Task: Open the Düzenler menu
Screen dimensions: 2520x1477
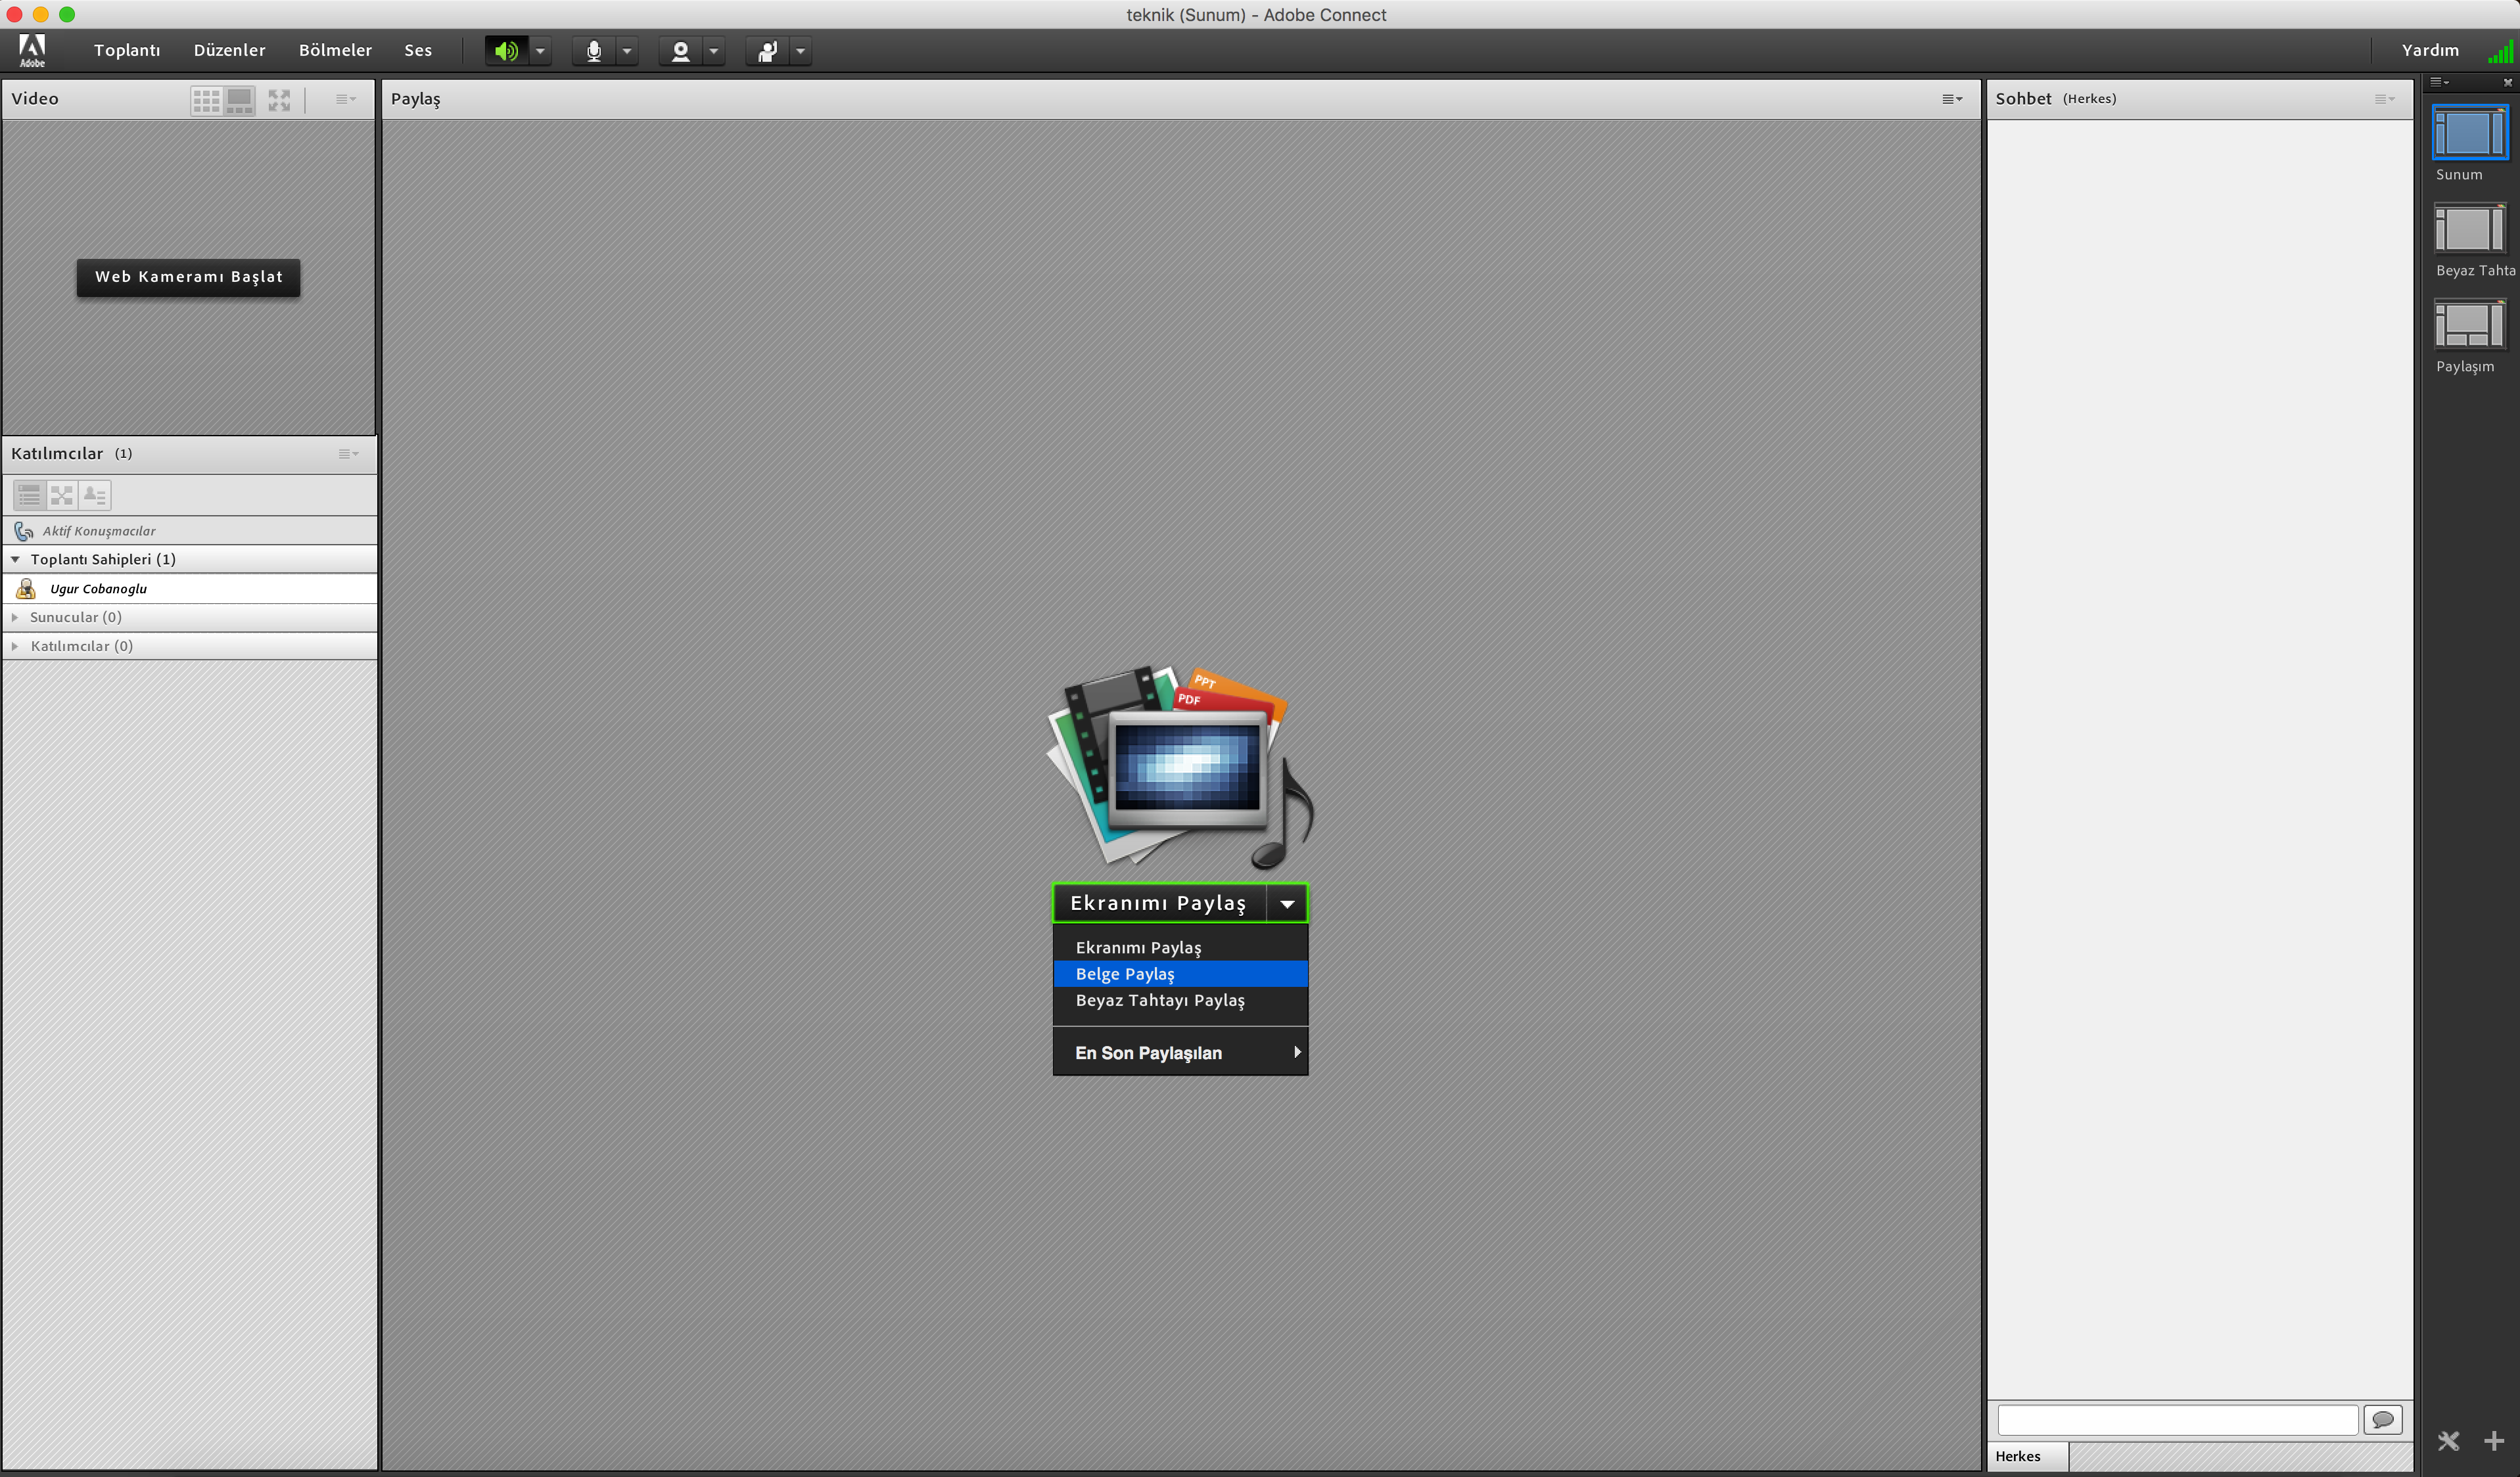Action: [x=230, y=50]
